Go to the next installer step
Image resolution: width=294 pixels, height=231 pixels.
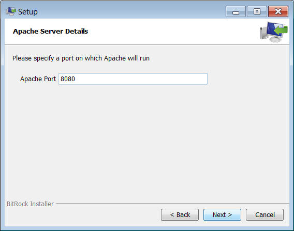(222, 214)
